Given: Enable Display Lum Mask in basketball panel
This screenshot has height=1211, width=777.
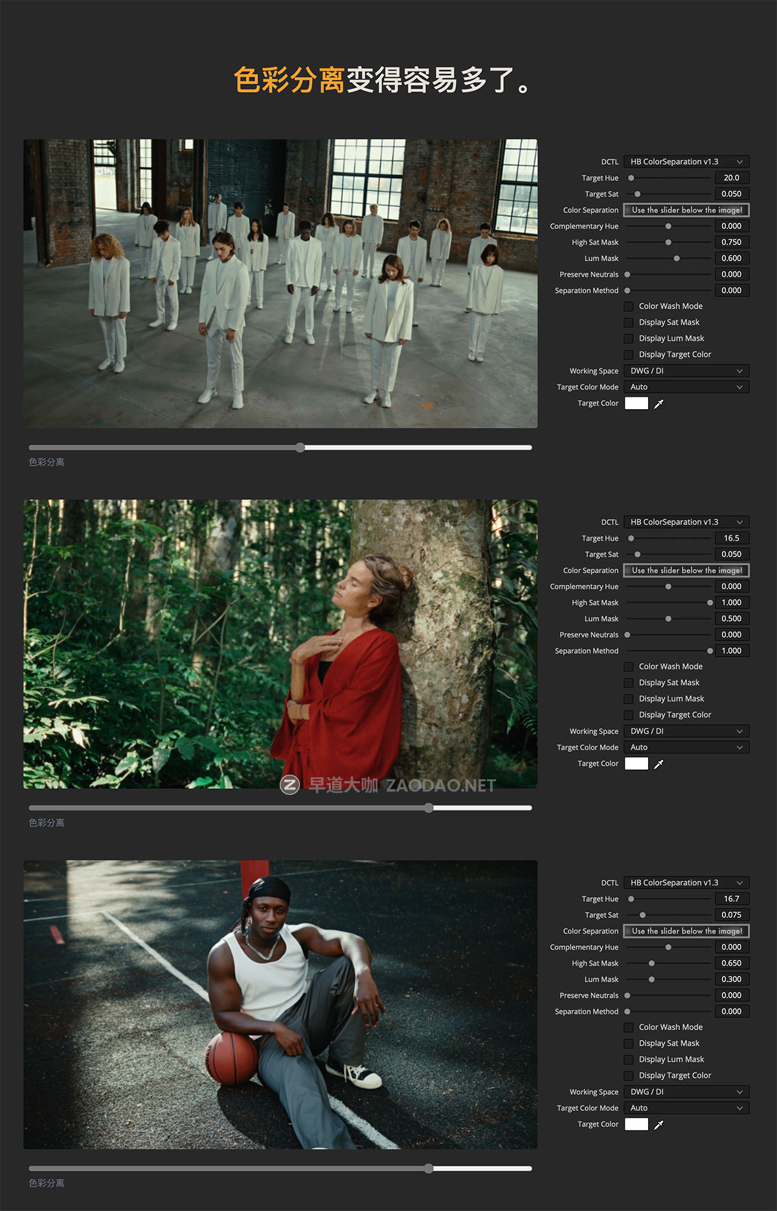Looking at the screenshot, I should [x=629, y=1059].
